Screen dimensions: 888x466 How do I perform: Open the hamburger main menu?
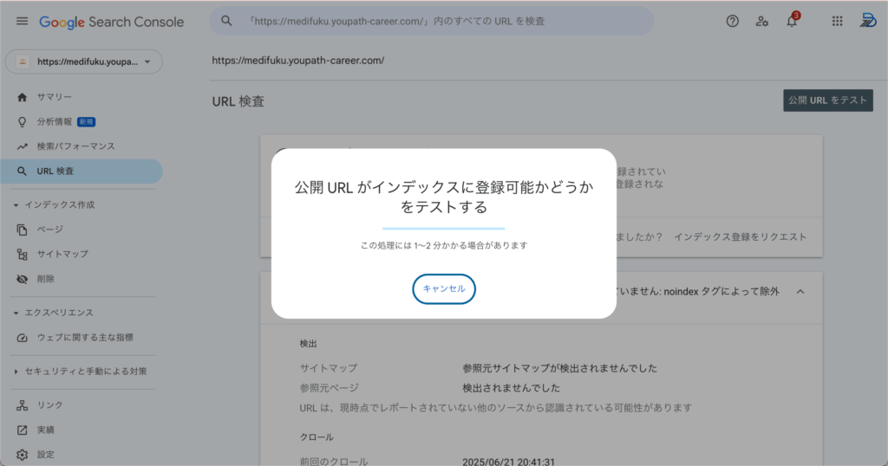tap(22, 22)
